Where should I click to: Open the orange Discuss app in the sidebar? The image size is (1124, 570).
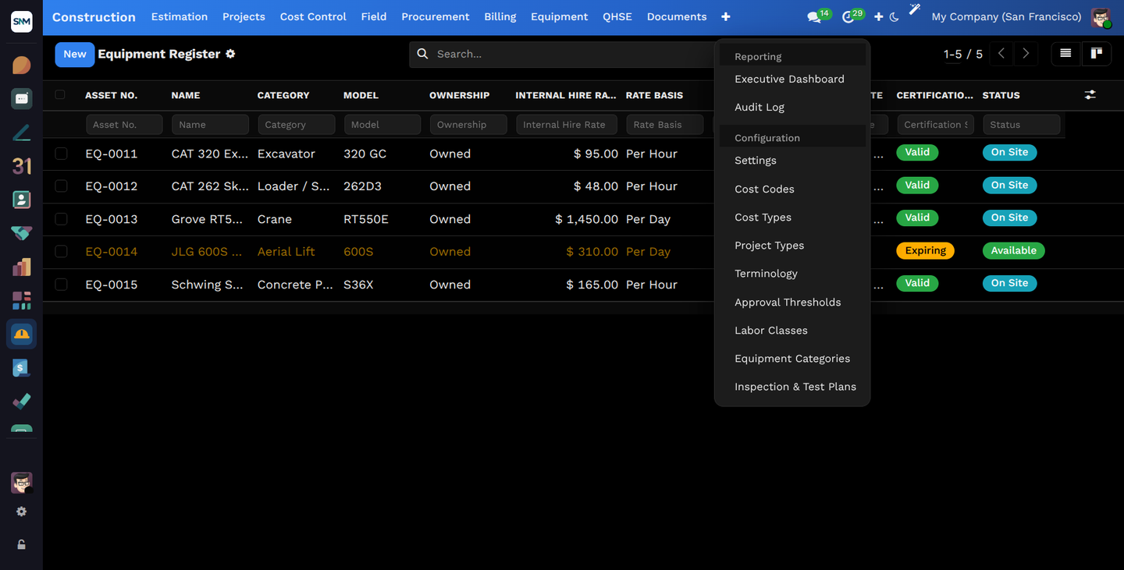[x=22, y=65]
